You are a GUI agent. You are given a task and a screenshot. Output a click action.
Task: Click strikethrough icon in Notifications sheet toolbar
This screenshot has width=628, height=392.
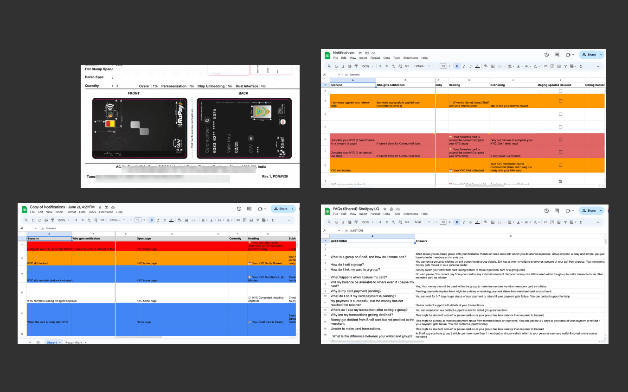pos(470,66)
